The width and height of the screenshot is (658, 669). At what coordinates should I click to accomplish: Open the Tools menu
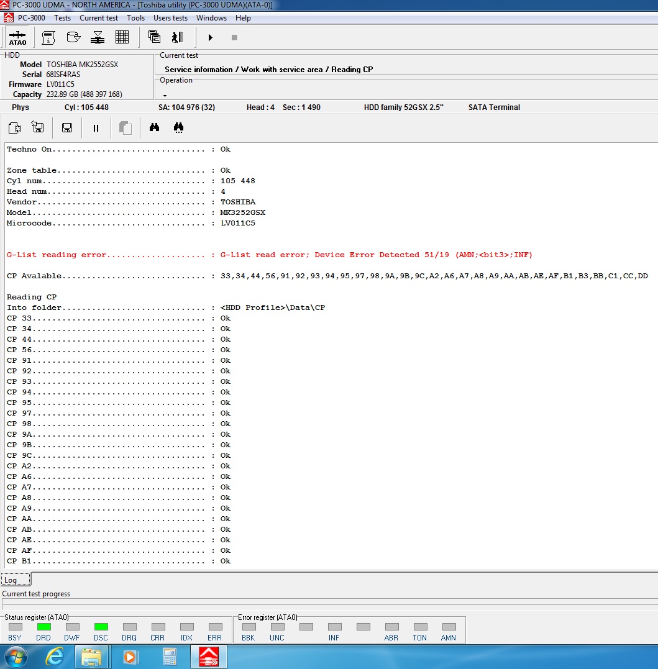click(x=135, y=18)
